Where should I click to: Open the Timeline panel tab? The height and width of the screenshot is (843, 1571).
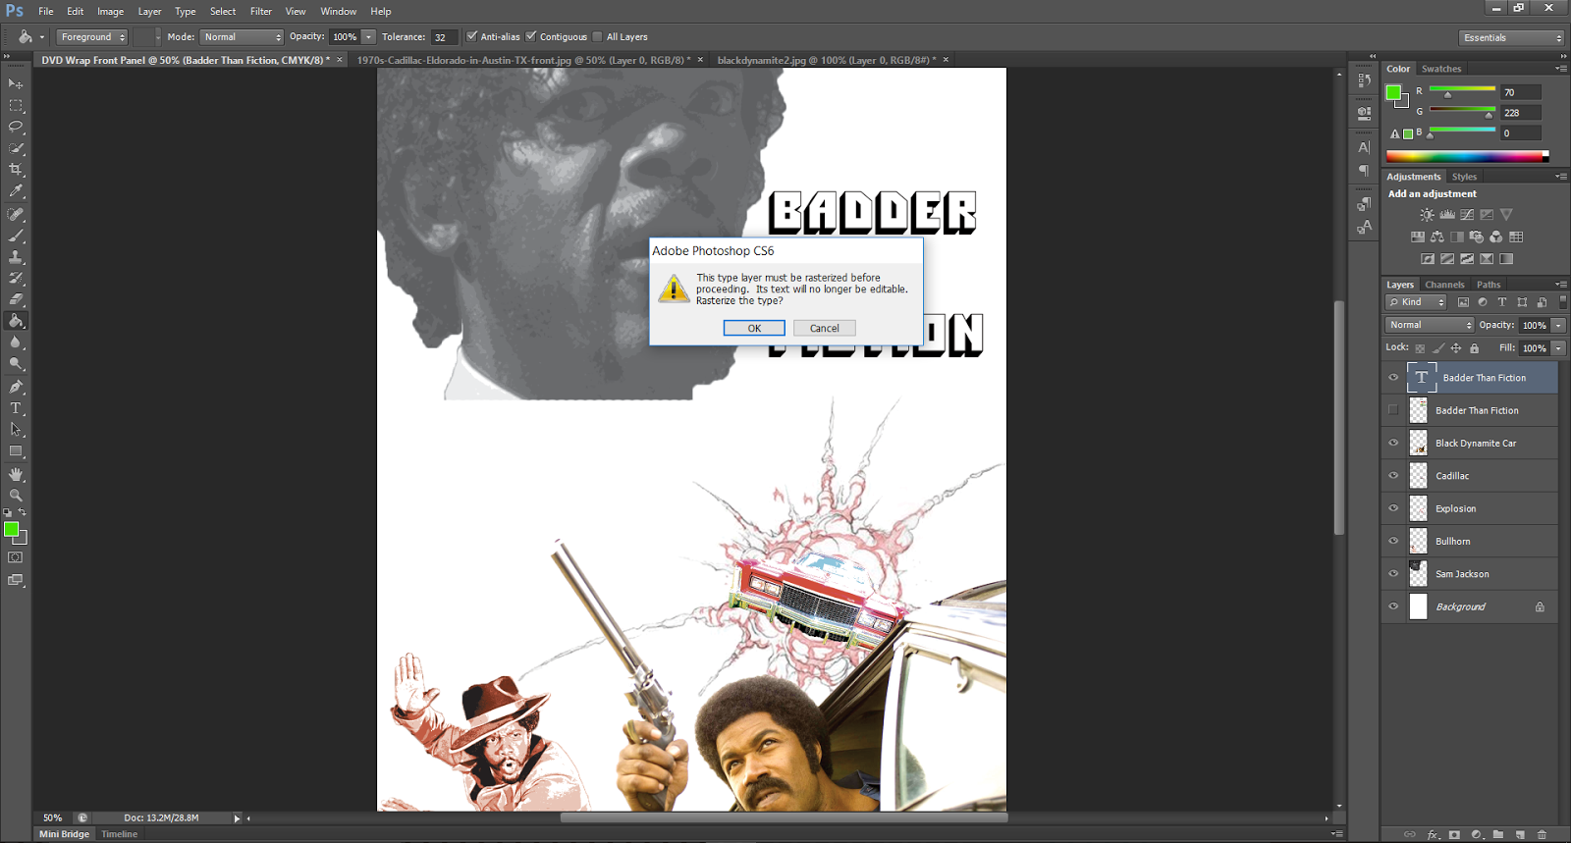click(x=120, y=834)
